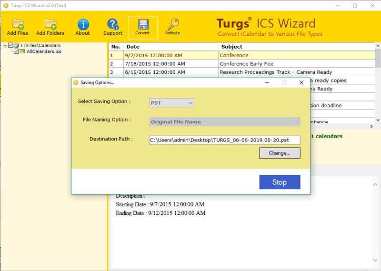381x271 pixels.
Task: Click the Saving Options dialog title icon
Action: tap(76, 82)
